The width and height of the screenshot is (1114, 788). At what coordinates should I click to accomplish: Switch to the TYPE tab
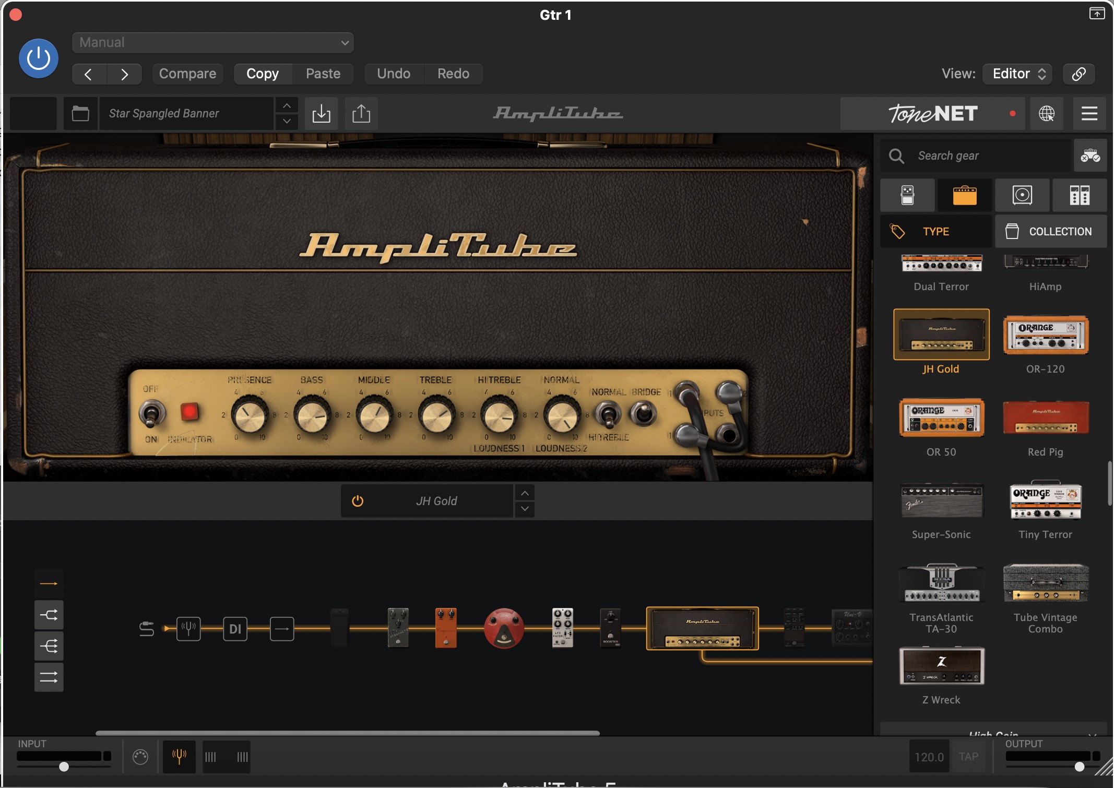coord(936,231)
